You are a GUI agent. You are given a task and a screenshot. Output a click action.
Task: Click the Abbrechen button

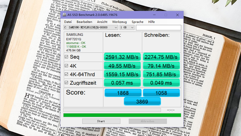(148, 121)
